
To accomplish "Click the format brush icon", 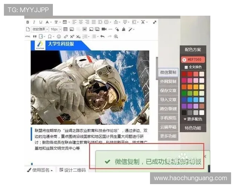I will tap(124, 29).
